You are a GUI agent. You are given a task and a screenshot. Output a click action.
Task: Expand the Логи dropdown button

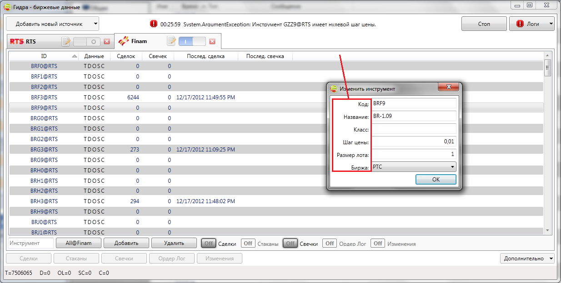(x=531, y=24)
